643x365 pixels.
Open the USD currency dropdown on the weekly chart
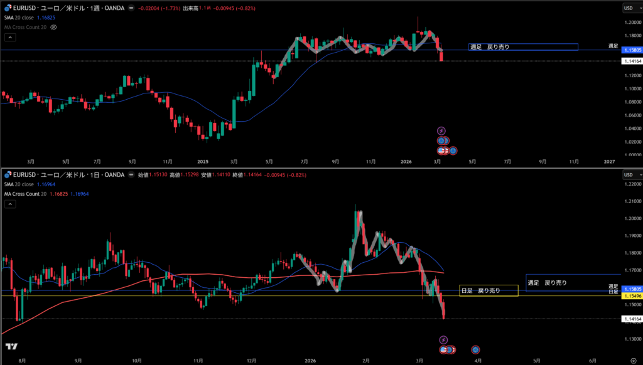click(628, 8)
